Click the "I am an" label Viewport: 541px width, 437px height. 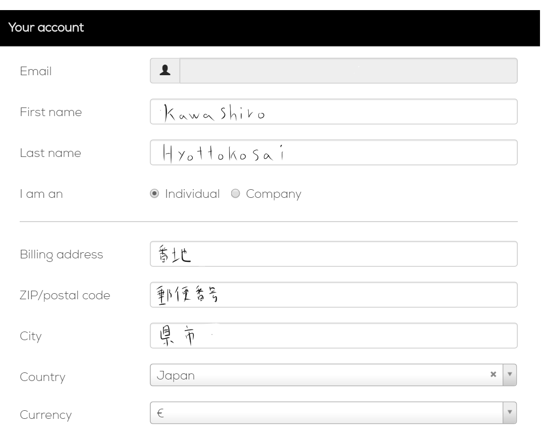point(41,194)
